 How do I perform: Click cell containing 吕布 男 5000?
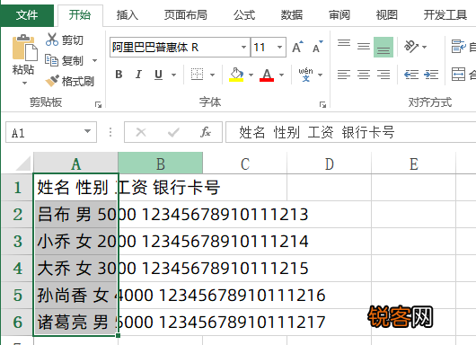coord(75,215)
